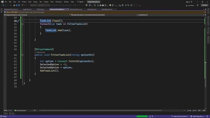Click the 'Don't show again' link
Viewport: 210px width, 118px height.
click(x=39, y=12)
